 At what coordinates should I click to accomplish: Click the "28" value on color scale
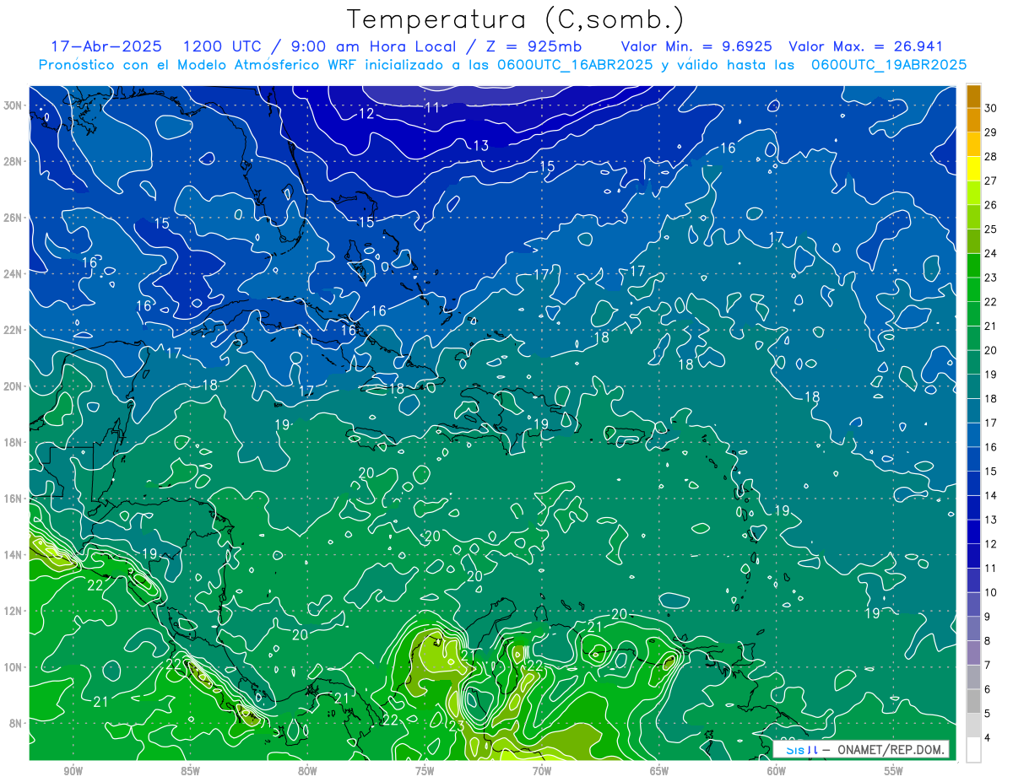coord(990,156)
